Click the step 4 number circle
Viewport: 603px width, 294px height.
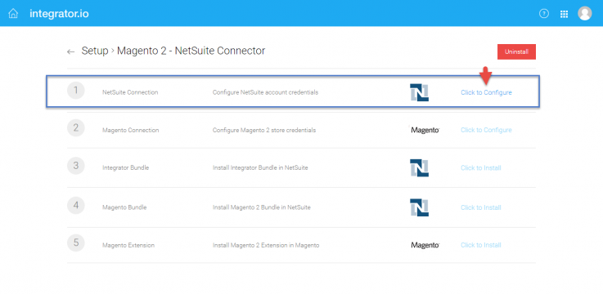point(76,205)
